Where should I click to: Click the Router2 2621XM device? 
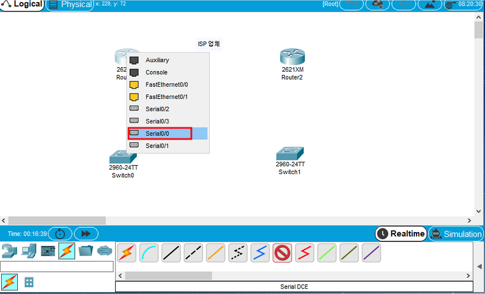pyautogui.click(x=292, y=57)
